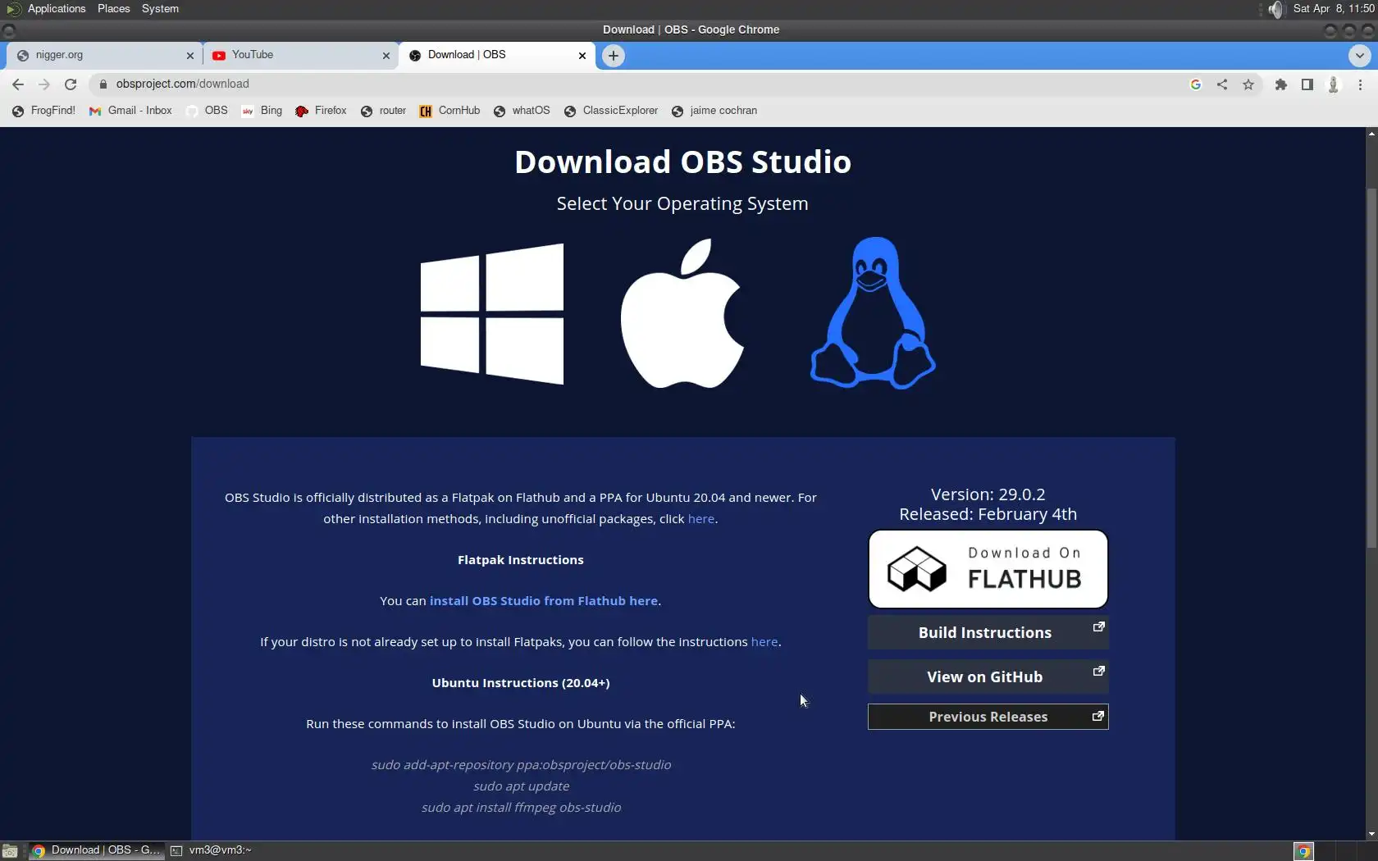Toggle the Chrome side panel

coord(1307,84)
